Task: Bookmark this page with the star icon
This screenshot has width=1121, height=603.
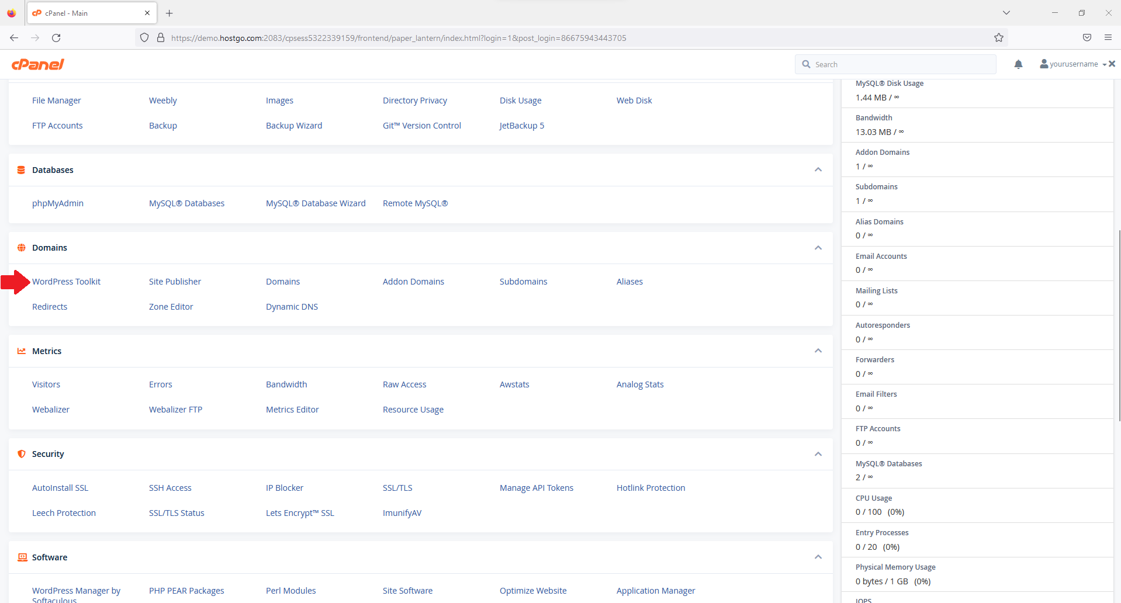Action: [x=998, y=38]
